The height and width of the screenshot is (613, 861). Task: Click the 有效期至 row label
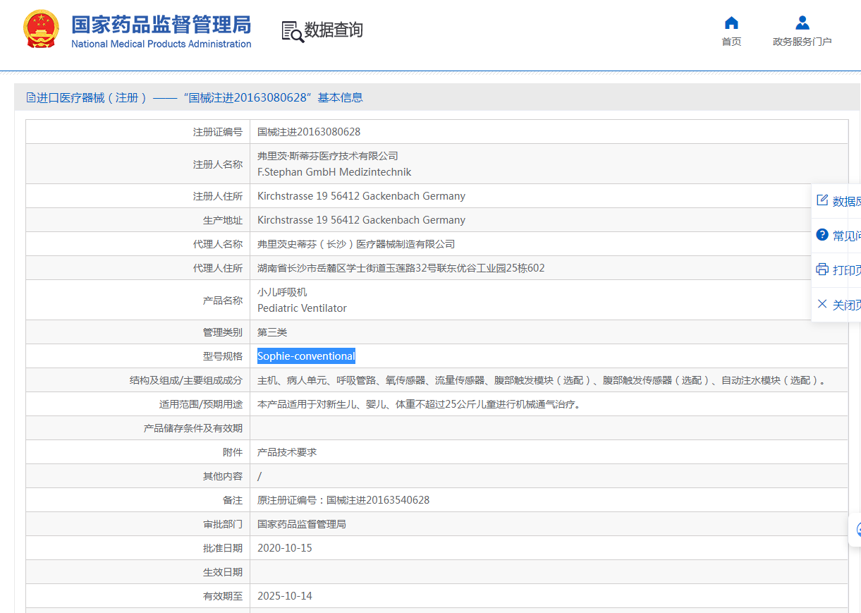coord(223,596)
